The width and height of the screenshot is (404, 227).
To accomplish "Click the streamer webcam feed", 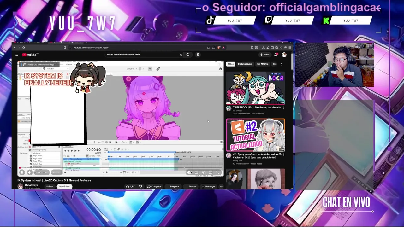I will coord(334,65).
